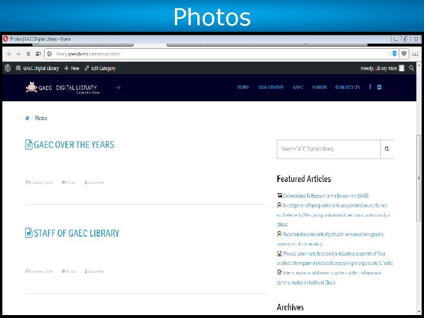Screen dimensions: 424x318
Task: Open the GAEC nav item
Action: pos(298,87)
